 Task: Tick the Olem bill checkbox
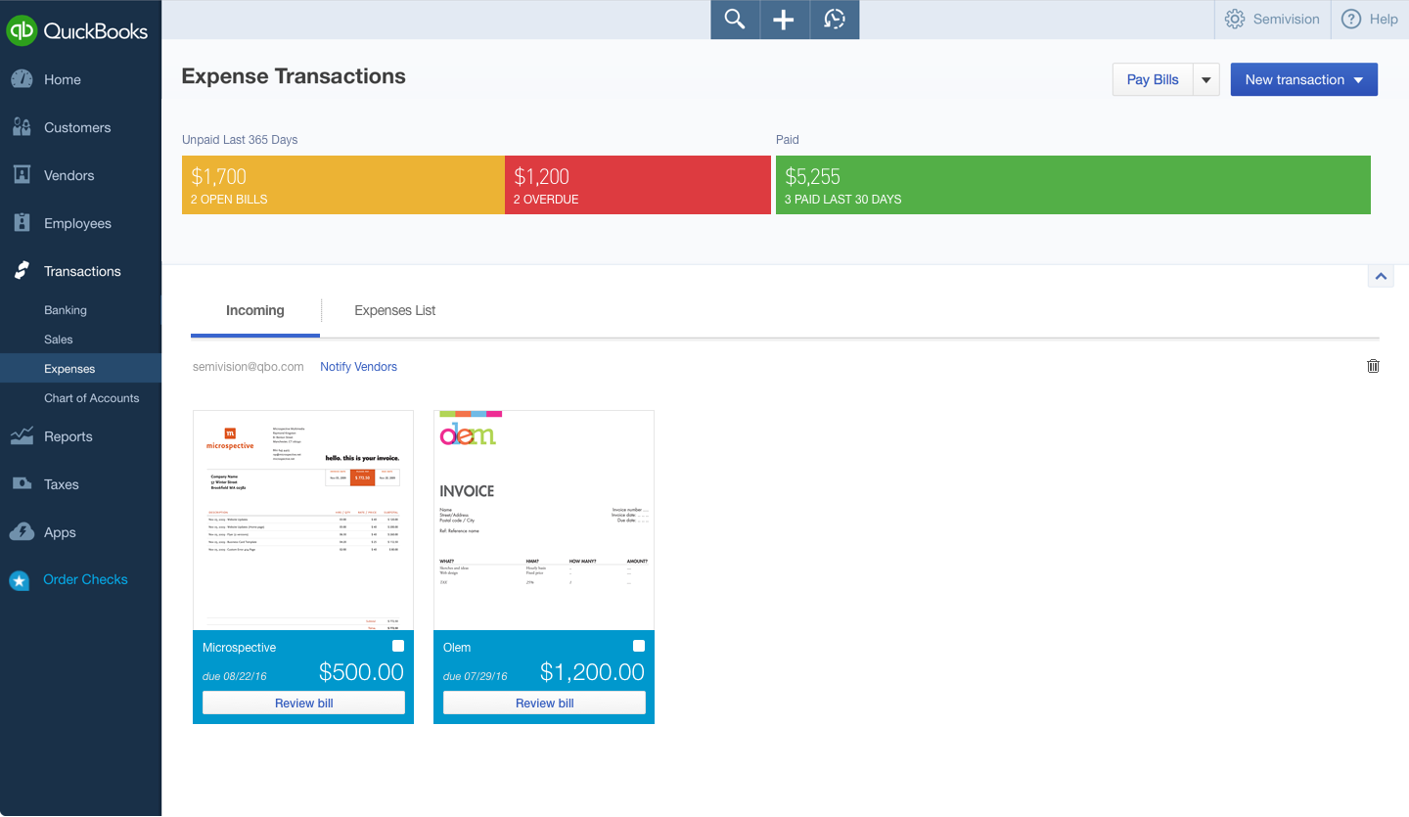[639, 646]
